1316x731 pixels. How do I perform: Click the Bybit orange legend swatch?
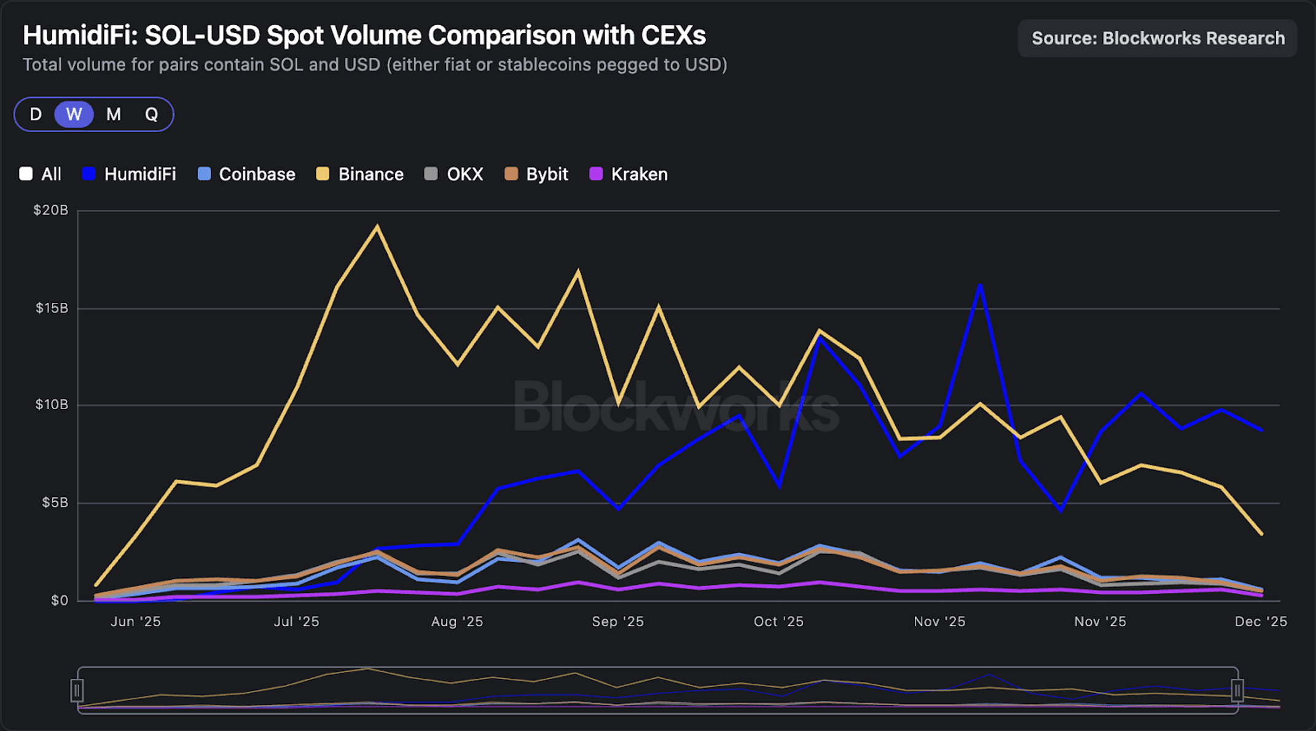tap(511, 174)
